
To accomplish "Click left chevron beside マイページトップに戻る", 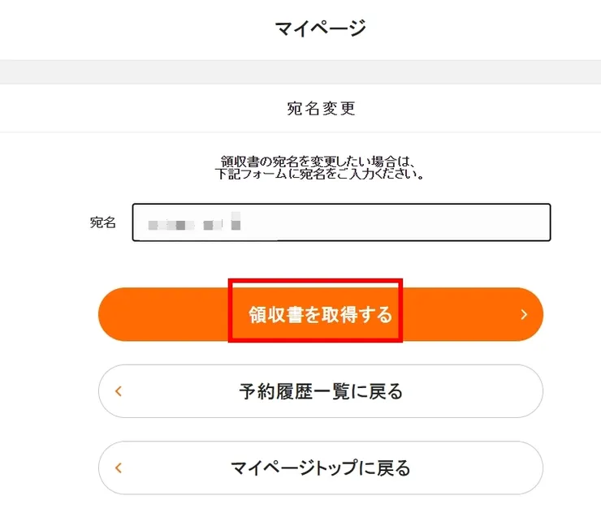I will [119, 468].
